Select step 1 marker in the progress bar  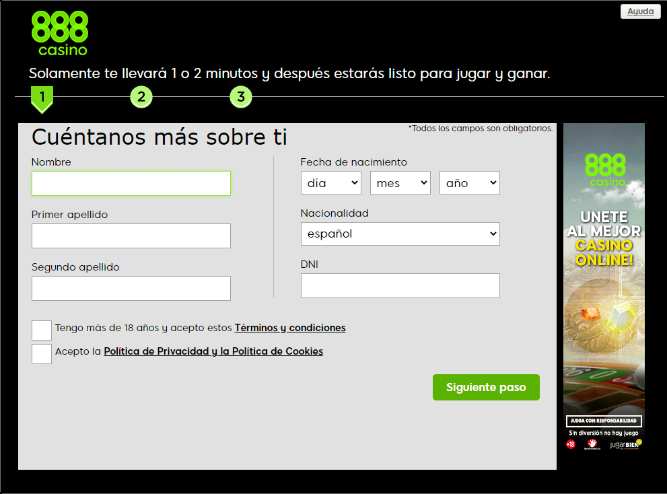pos(42,99)
